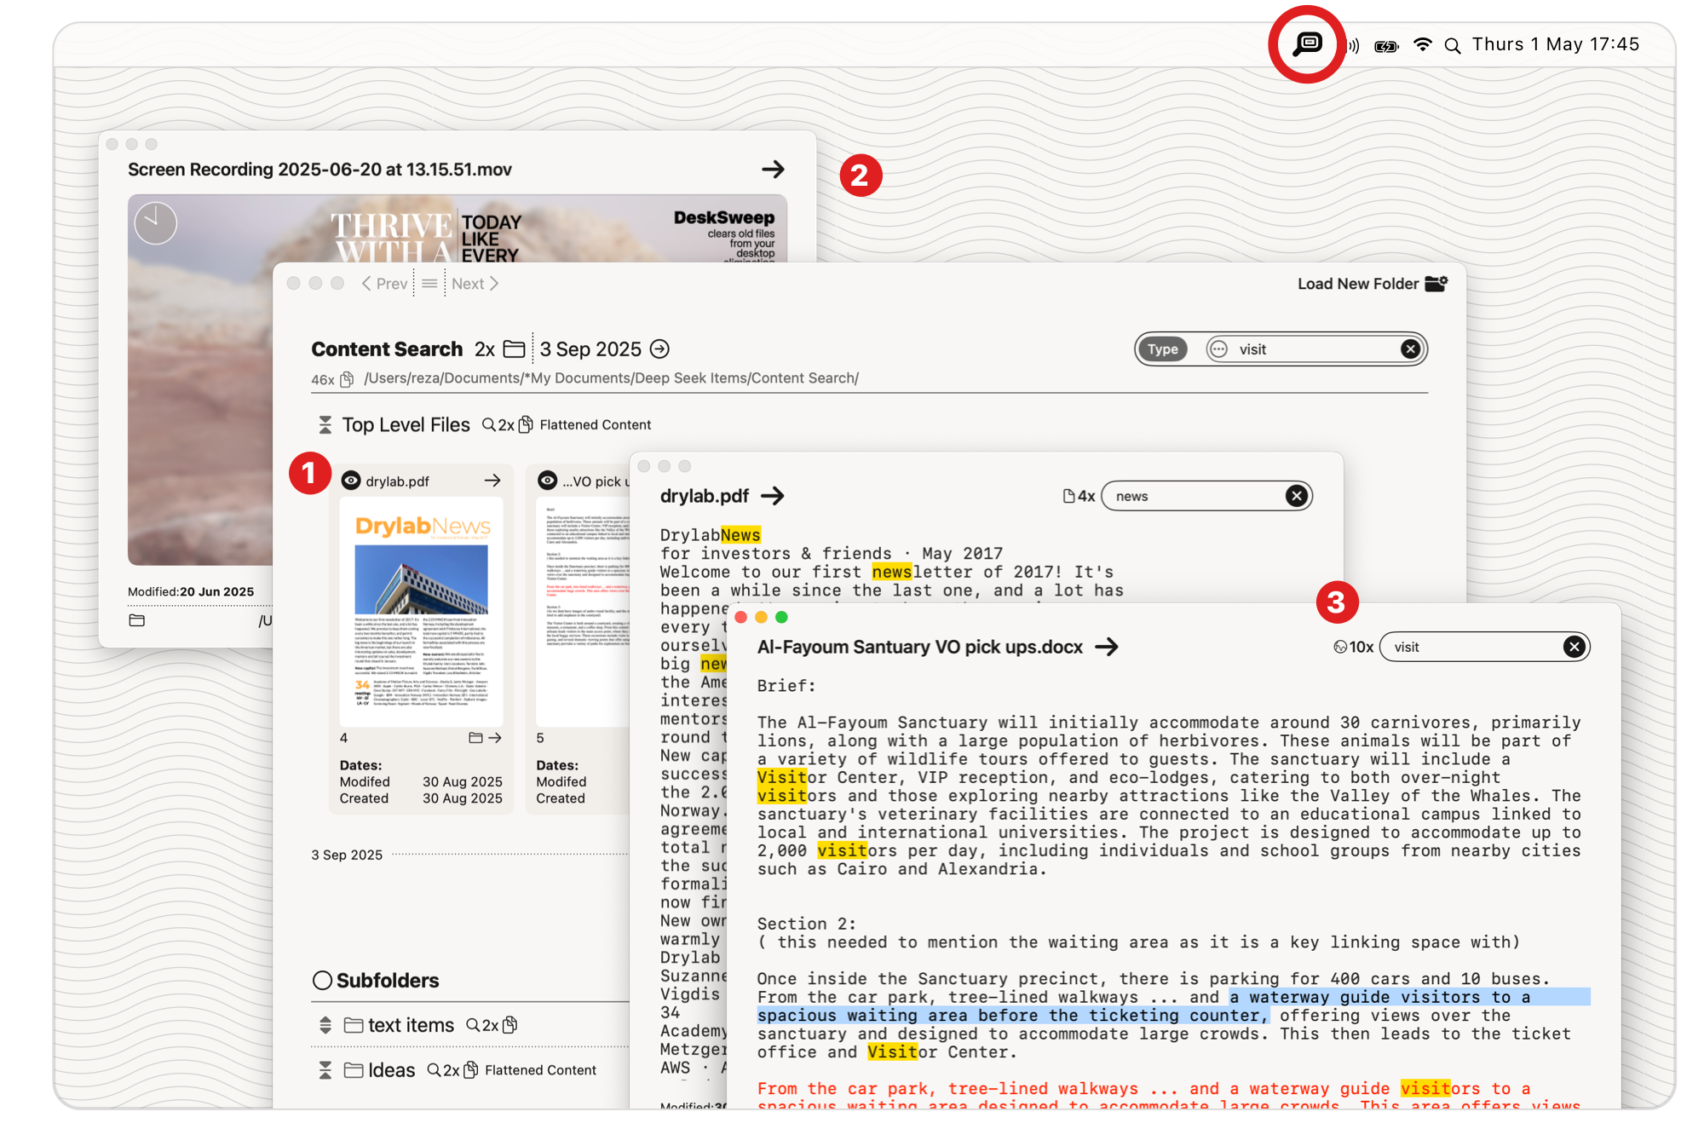Clear the visit search in Al-Fayoum window

coord(1574,647)
